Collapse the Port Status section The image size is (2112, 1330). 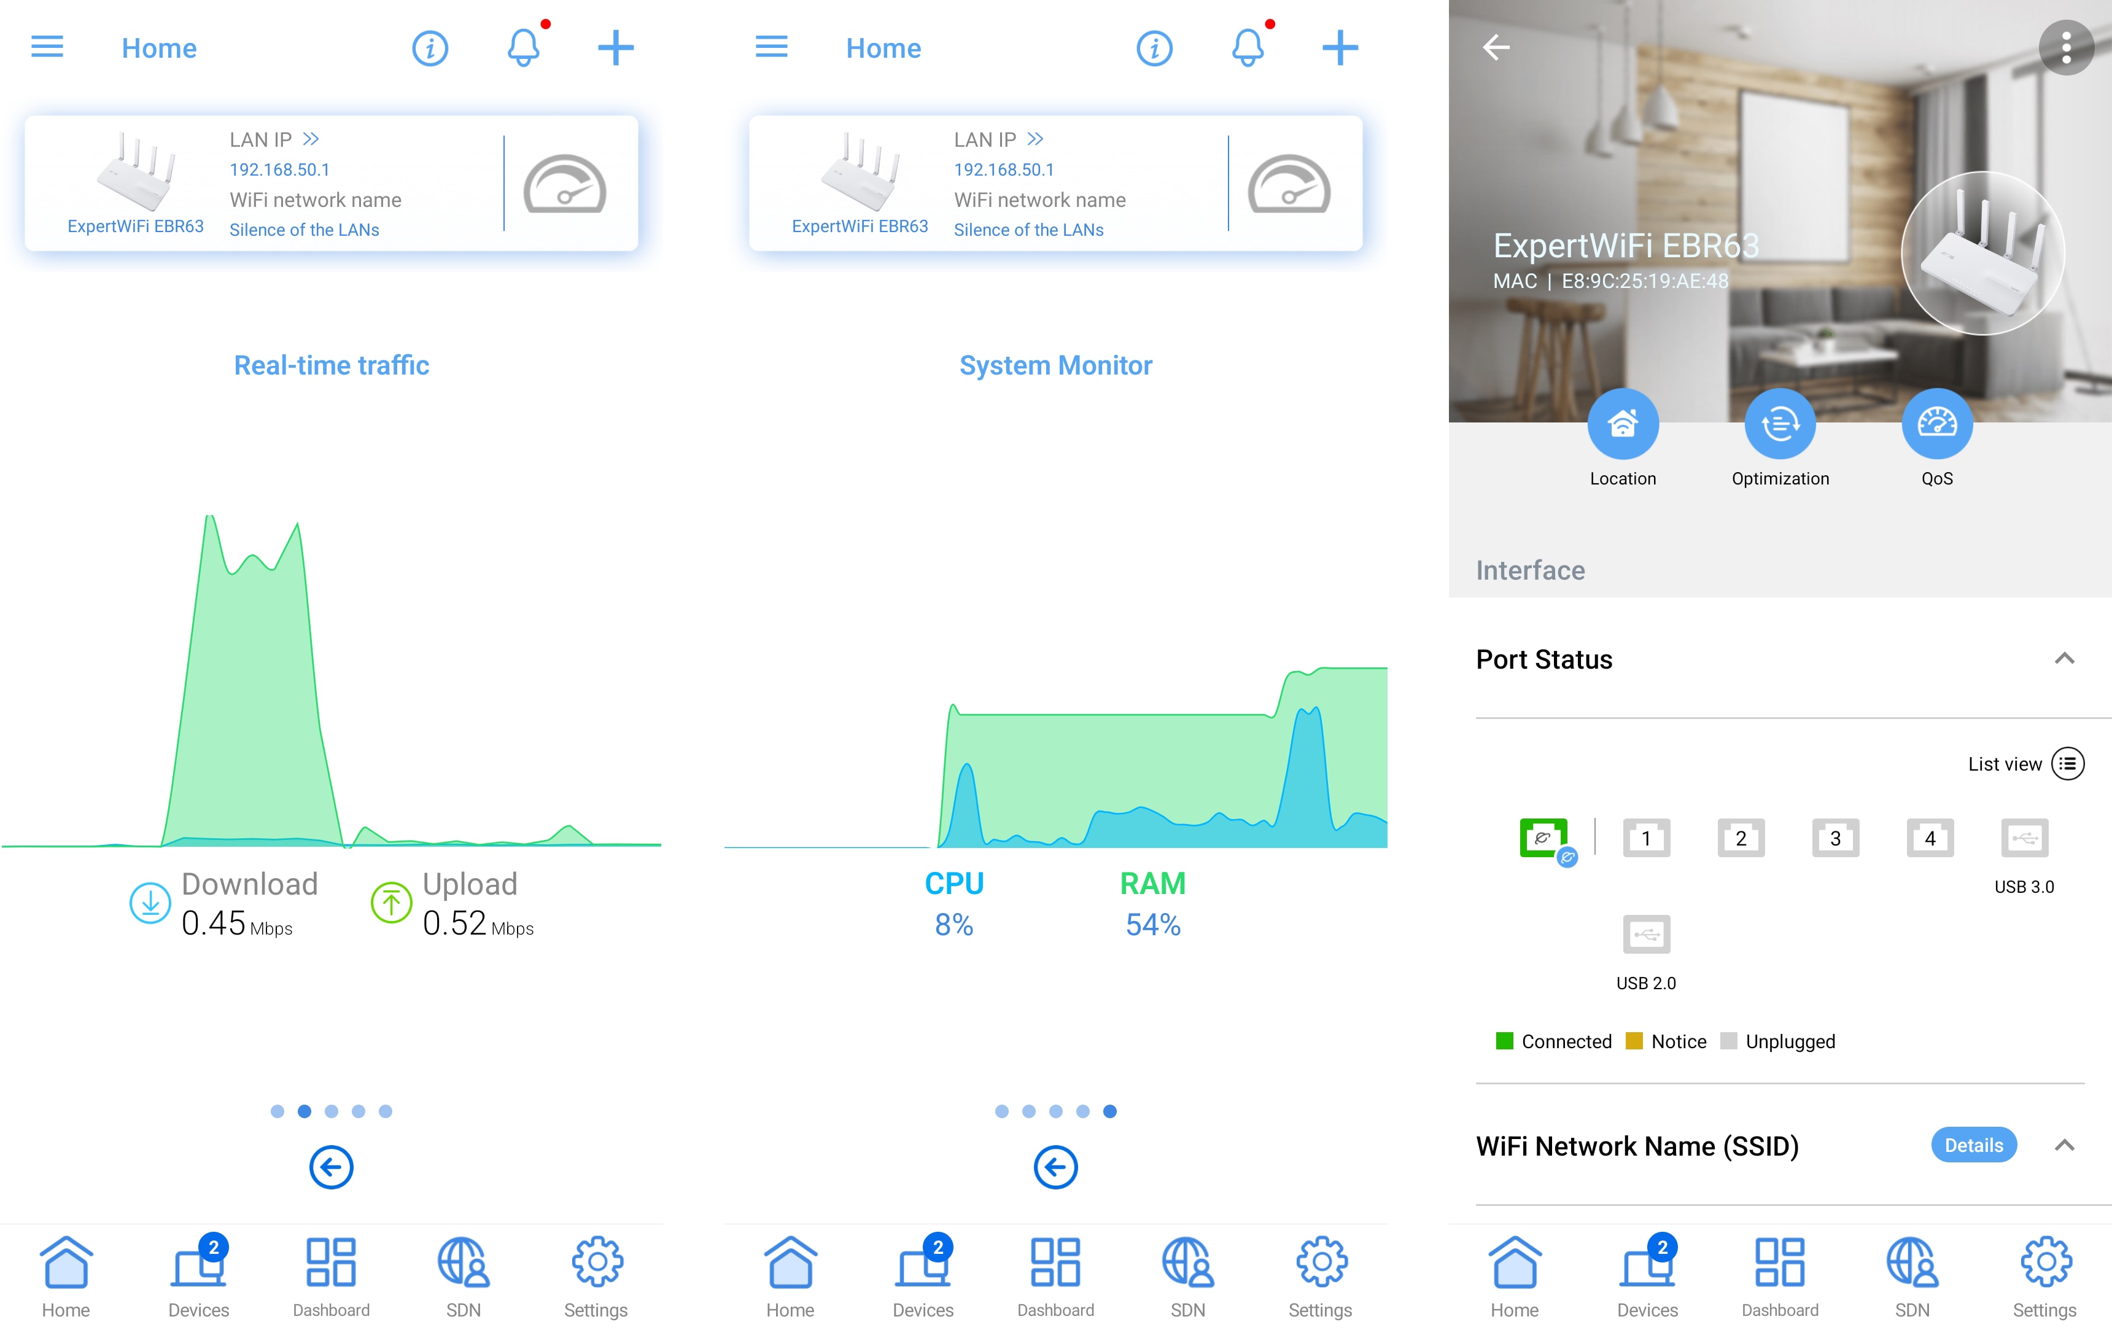coord(2063,658)
